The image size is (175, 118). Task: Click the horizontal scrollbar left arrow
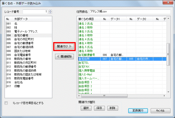(79, 96)
